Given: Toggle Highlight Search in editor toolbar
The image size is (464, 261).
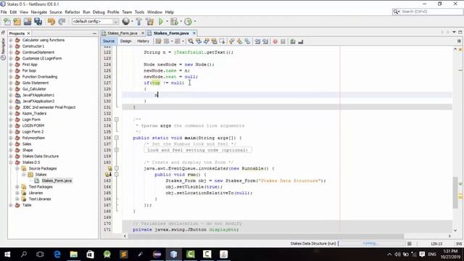Looking at the screenshot, I should coord(214,42).
